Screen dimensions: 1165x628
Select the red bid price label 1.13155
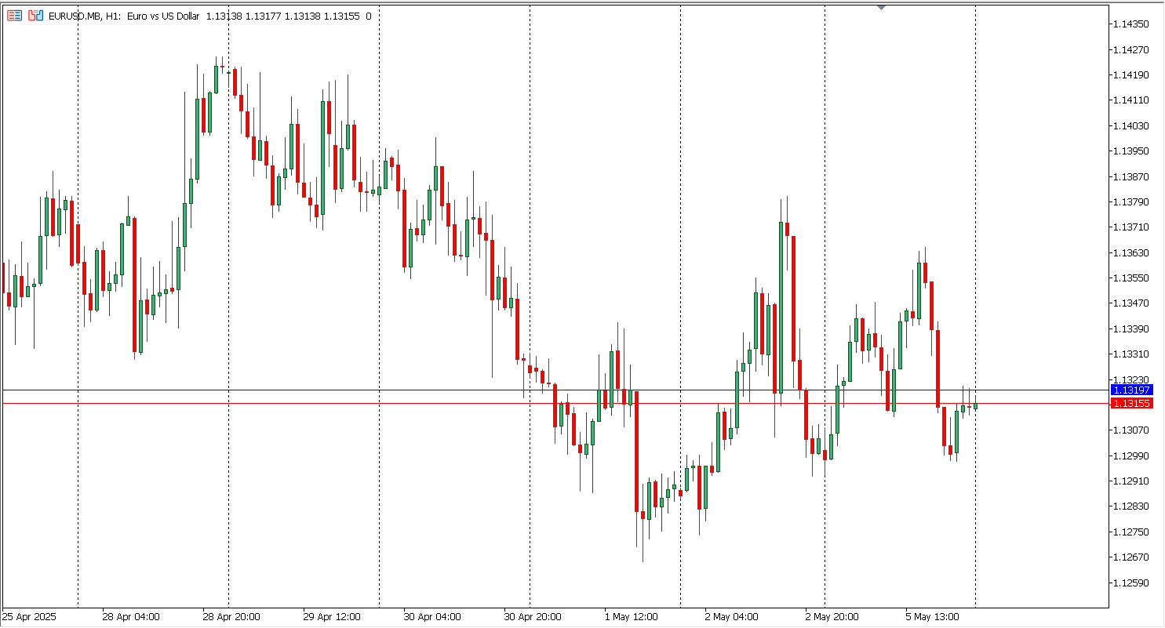tap(1131, 403)
